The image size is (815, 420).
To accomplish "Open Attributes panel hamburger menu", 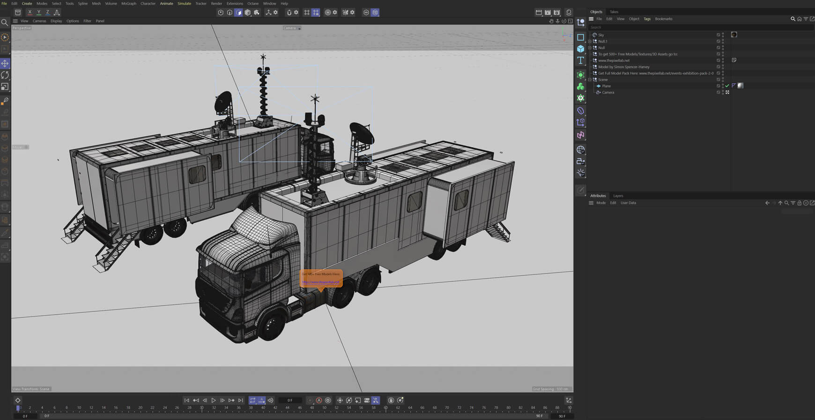I will [591, 203].
